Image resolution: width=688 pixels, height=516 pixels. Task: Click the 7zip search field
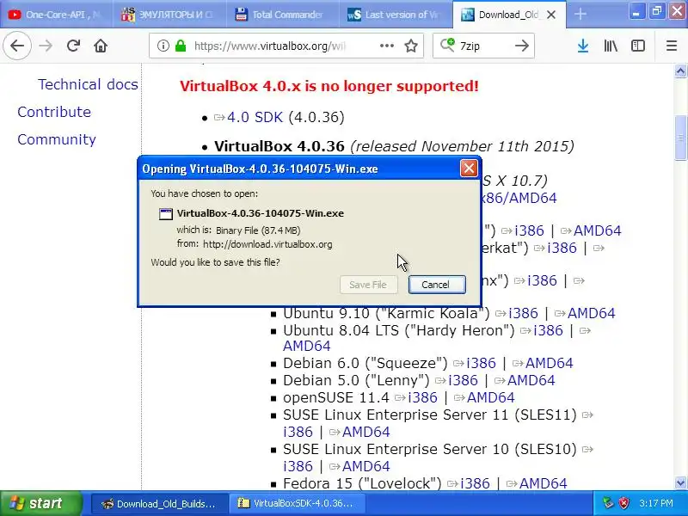click(482, 46)
